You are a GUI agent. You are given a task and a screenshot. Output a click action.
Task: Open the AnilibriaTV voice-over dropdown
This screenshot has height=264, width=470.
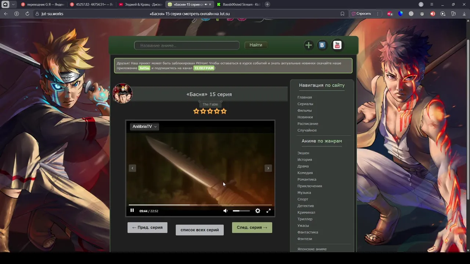point(144,126)
